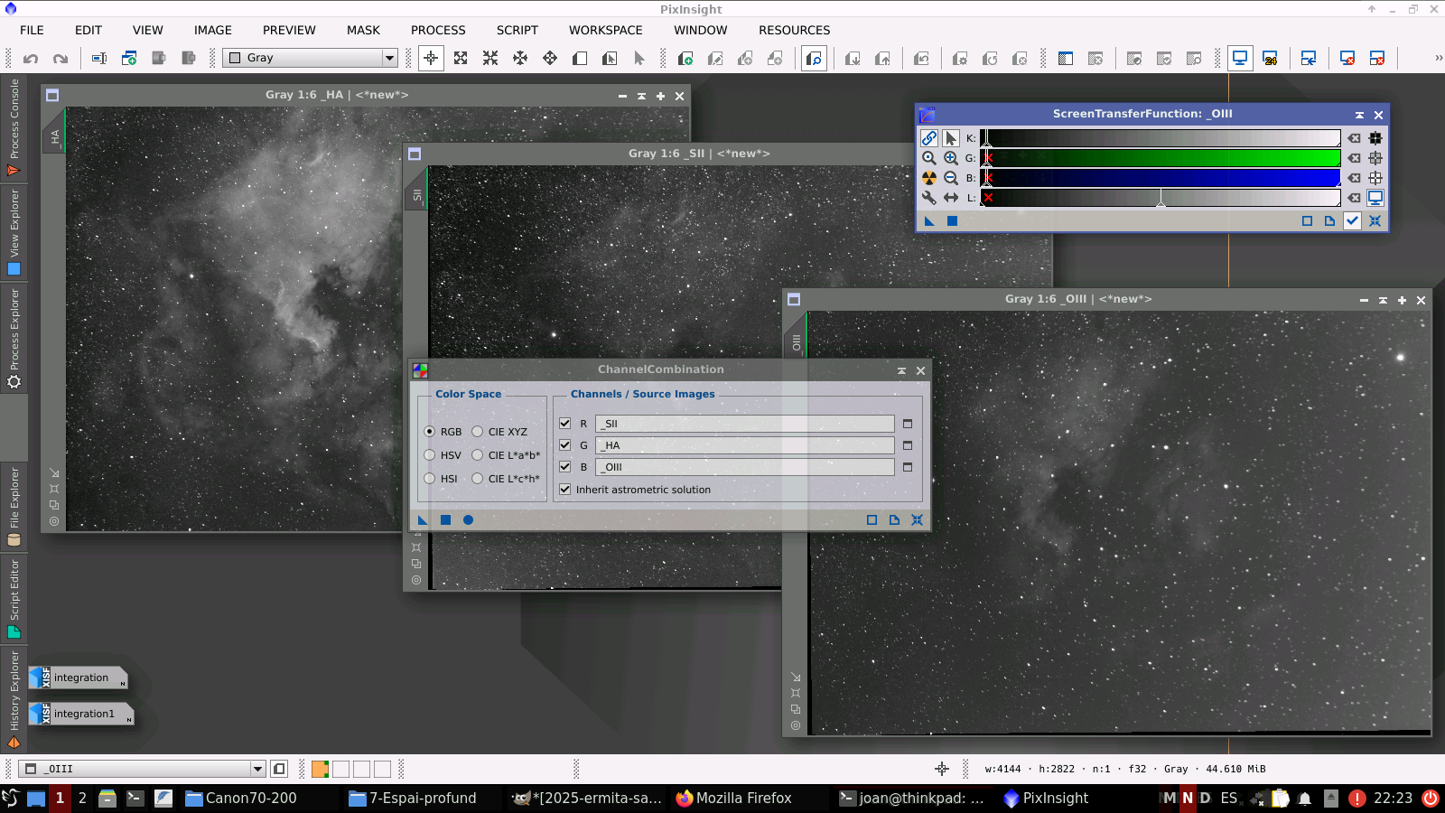Apply ChannelCombination globally with the round icon
The width and height of the screenshot is (1445, 813).
pyautogui.click(x=468, y=519)
